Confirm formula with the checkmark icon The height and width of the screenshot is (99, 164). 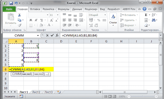(x=52, y=35)
